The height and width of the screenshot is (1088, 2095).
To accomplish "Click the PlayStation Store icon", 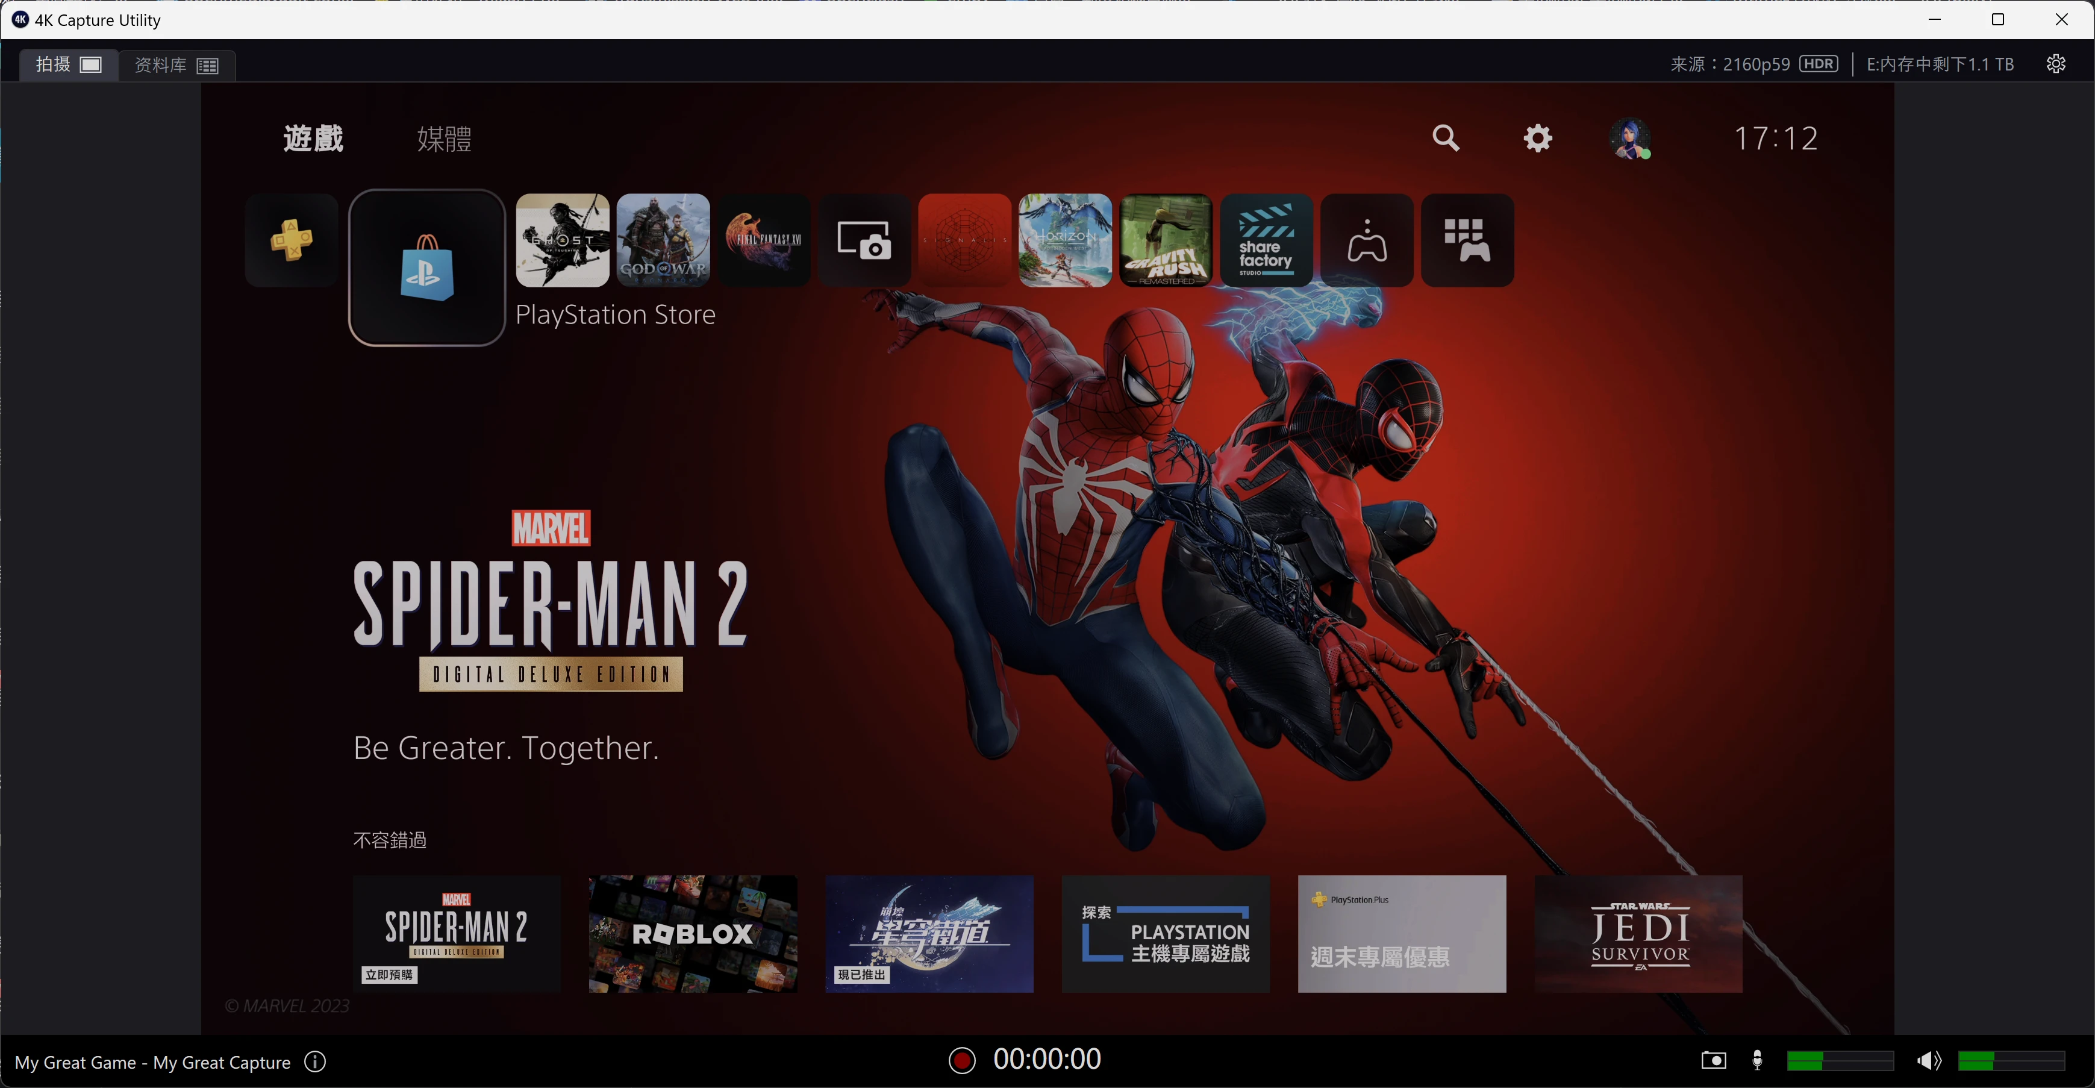I will (427, 267).
